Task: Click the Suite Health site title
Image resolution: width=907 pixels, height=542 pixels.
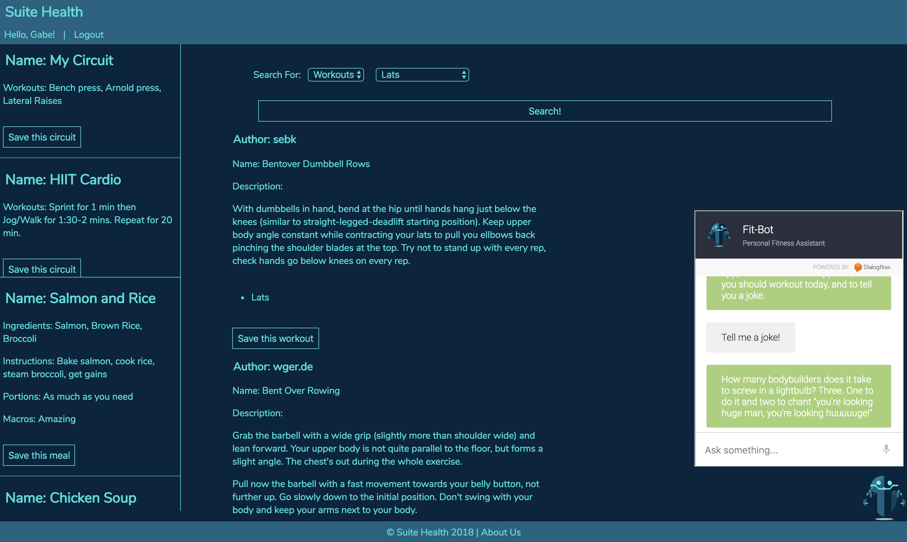Action: coord(44,12)
